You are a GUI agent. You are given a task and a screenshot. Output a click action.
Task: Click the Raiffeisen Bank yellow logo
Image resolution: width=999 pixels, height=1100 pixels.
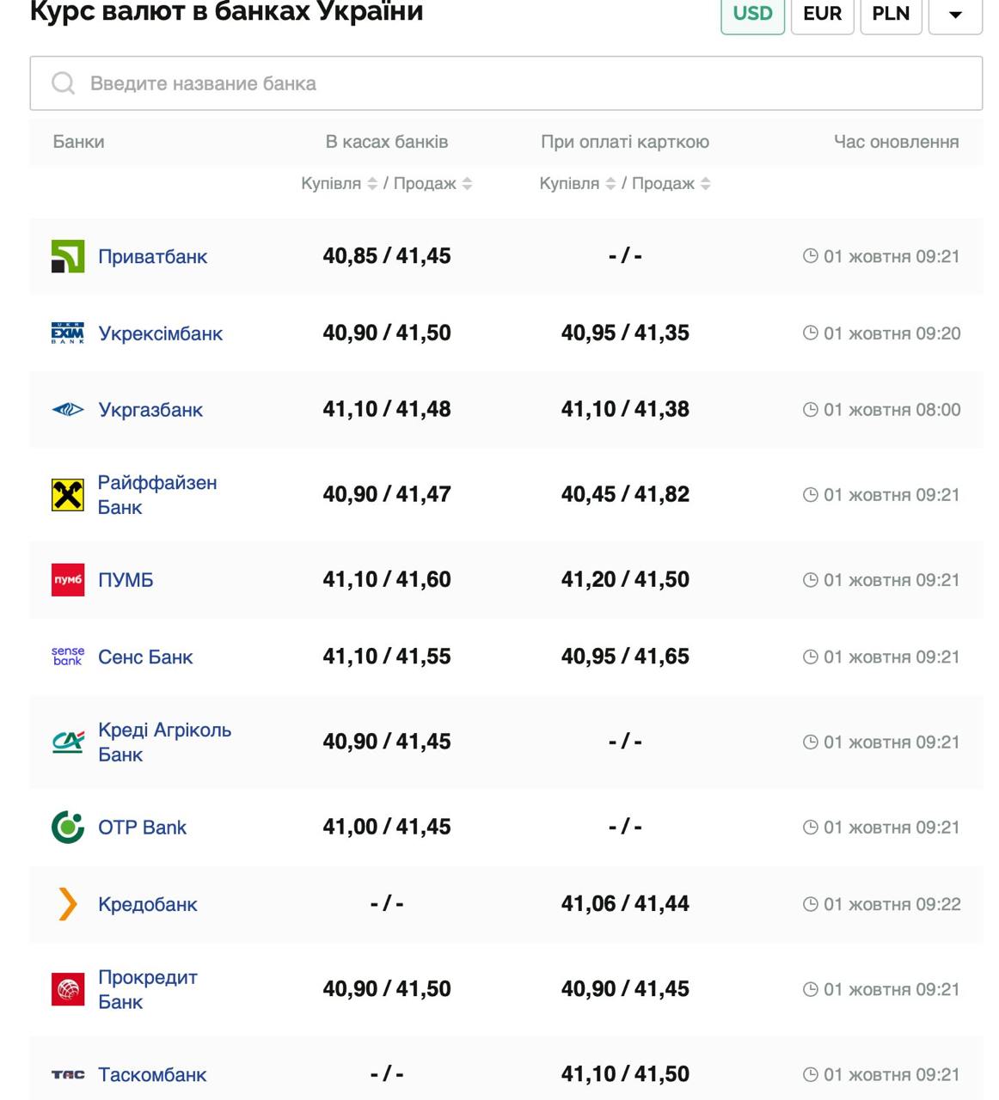[x=68, y=495]
